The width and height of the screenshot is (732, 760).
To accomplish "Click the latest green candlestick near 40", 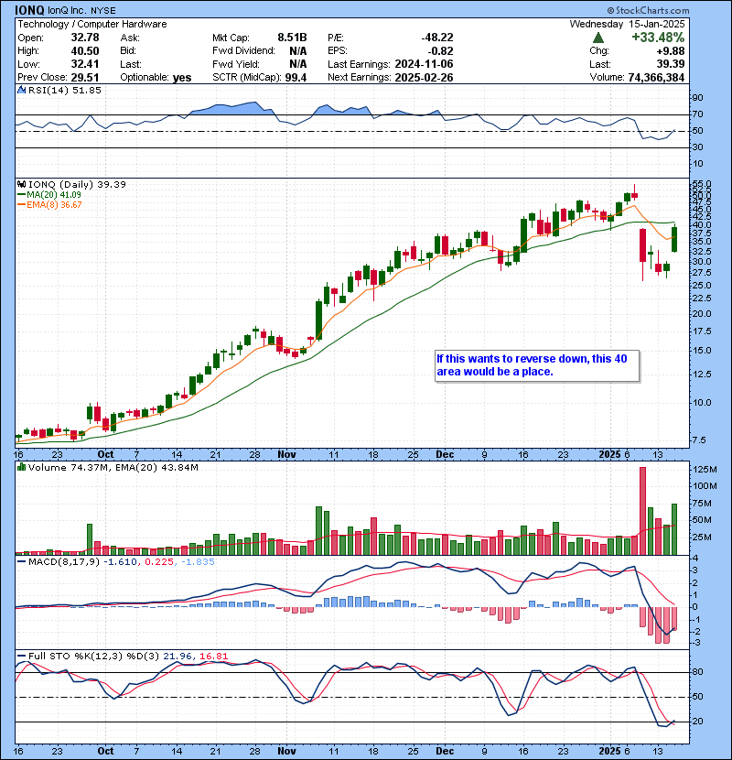I will 673,239.
